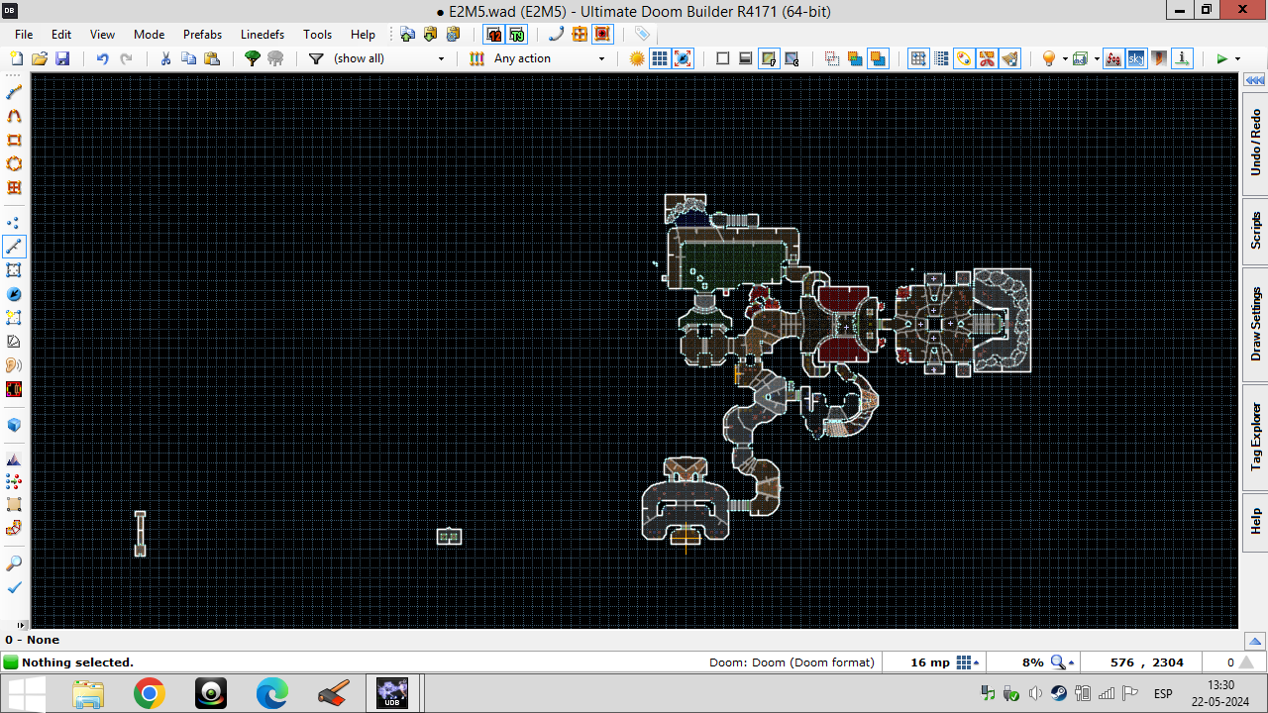Paste the selection from the clipboard
1268x713 pixels.
tap(211, 59)
